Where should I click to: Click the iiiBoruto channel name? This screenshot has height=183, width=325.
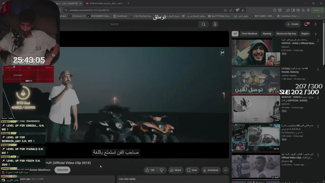point(285,47)
